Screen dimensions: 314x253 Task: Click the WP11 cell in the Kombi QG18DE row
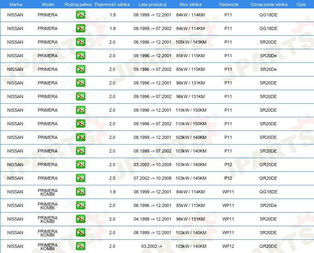pyautogui.click(x=228, y=192)
